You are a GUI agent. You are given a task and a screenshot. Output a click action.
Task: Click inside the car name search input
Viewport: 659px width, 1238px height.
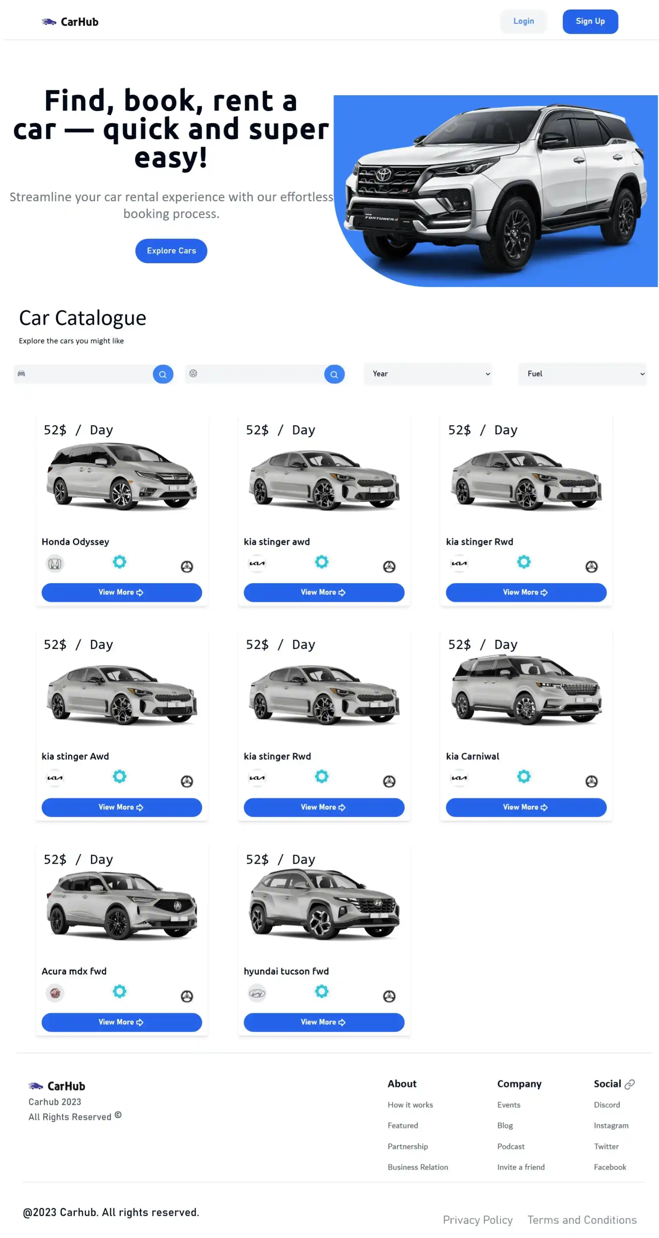click(86, 373)
